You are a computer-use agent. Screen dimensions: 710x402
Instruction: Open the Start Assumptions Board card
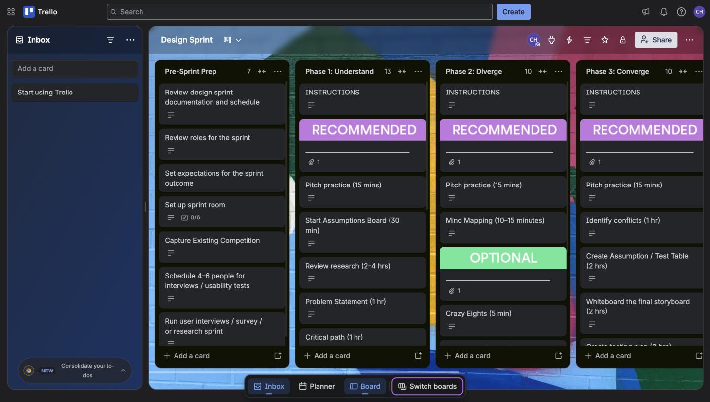[x=362, y=232]
